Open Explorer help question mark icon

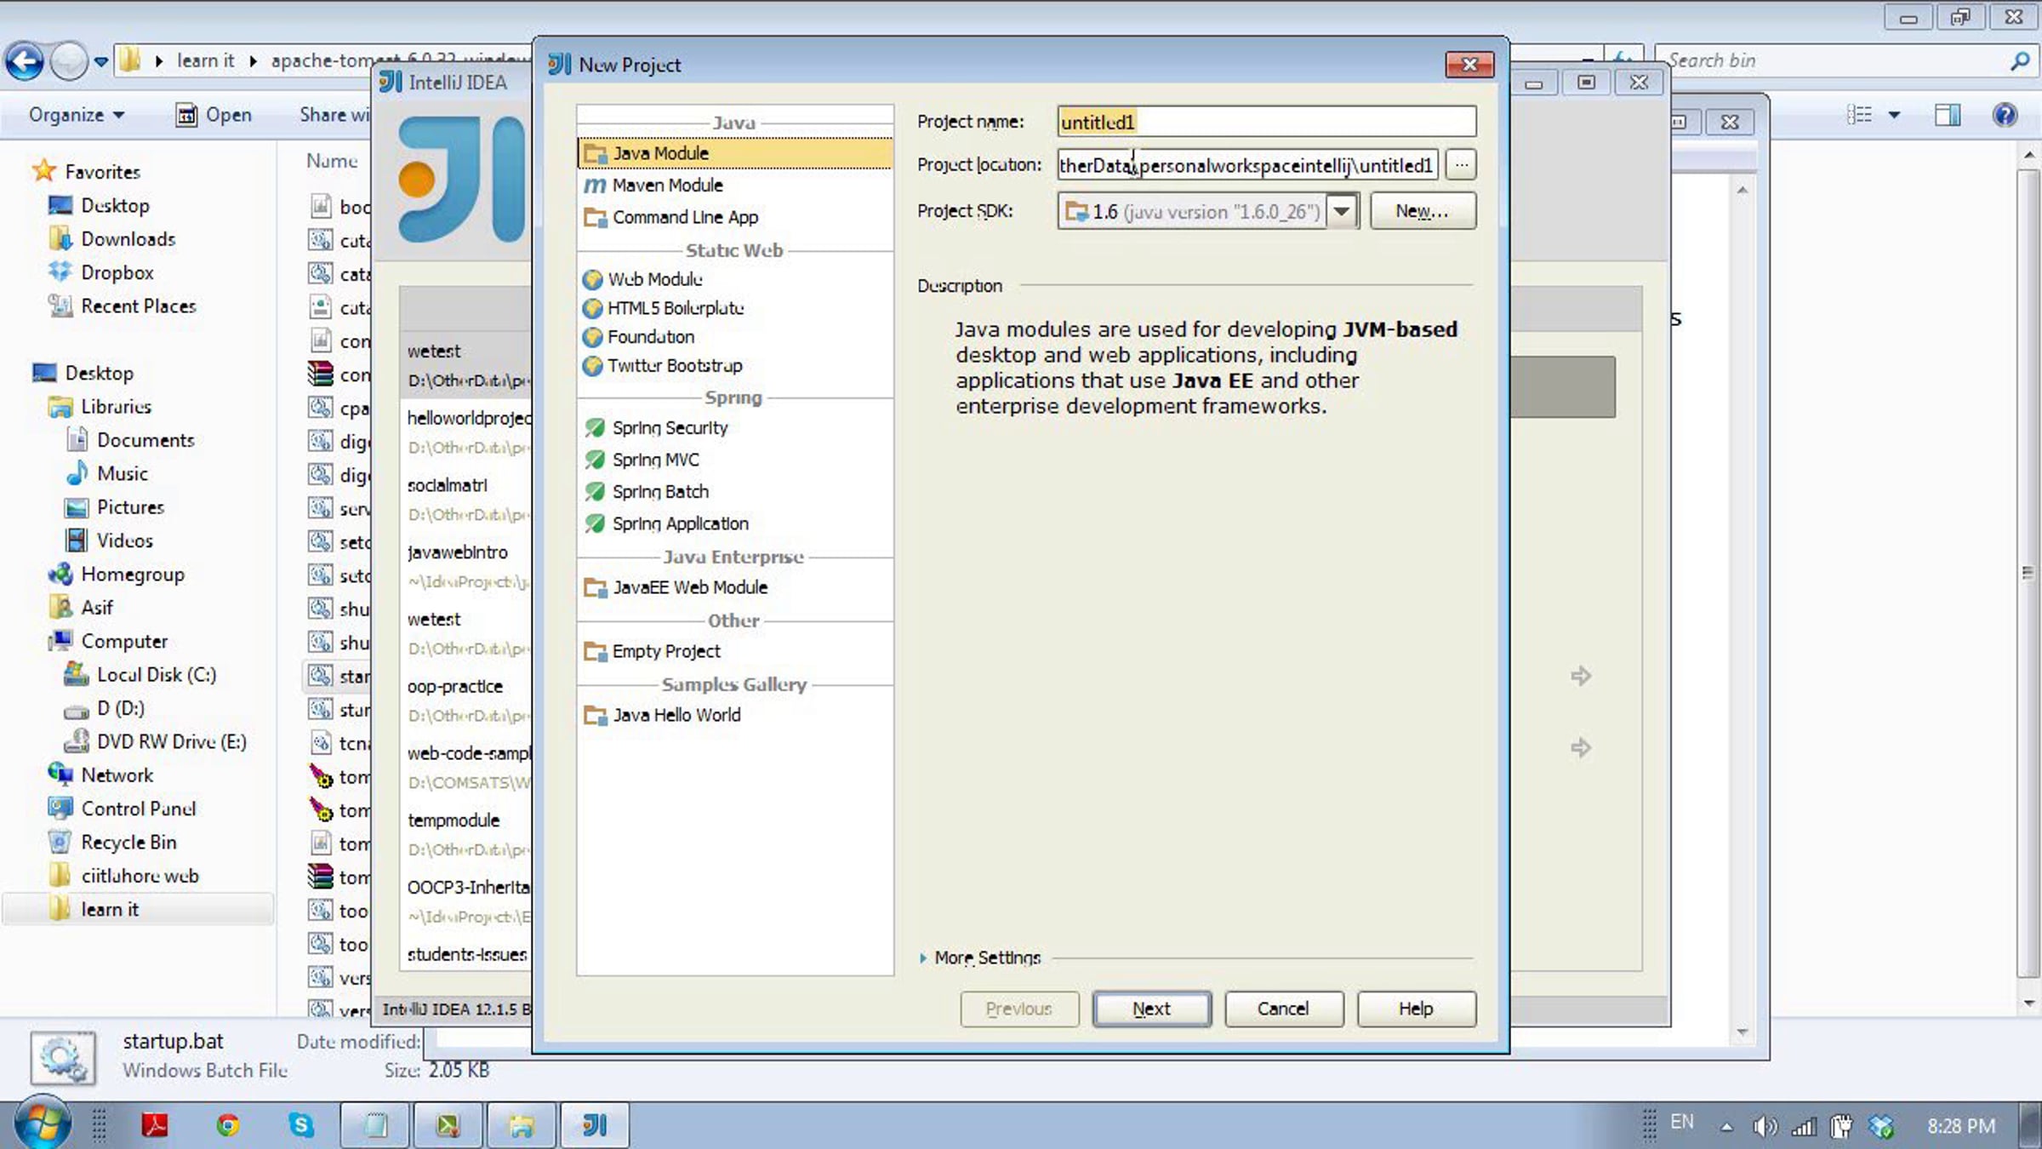point(2005,115)
